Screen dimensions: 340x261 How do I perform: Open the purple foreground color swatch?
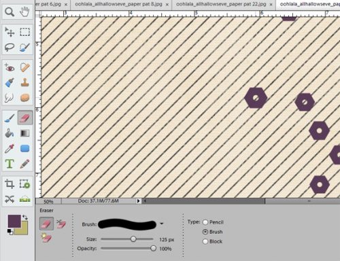[x=14, y=221]
